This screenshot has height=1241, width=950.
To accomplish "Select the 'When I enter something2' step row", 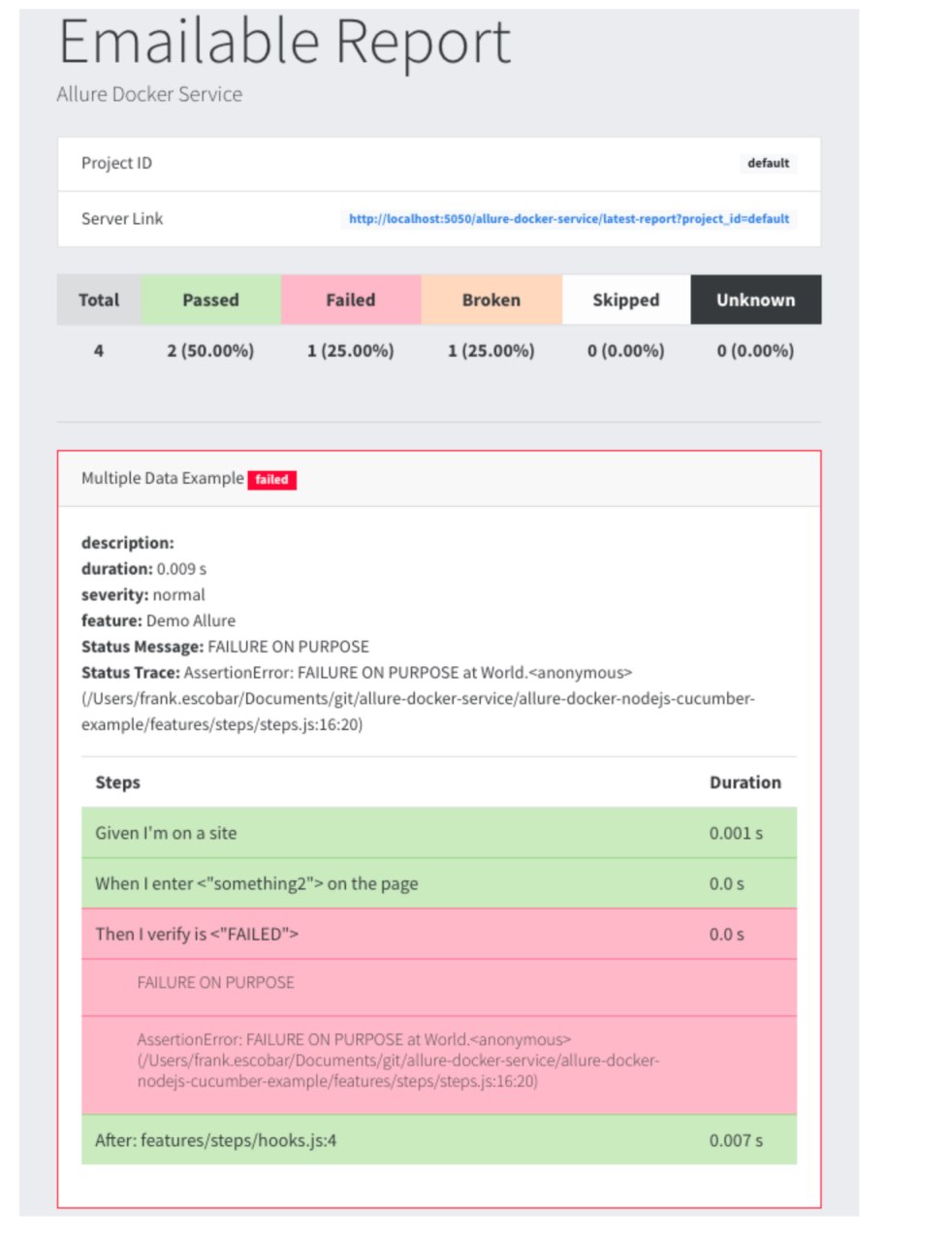I will point(439,883).
